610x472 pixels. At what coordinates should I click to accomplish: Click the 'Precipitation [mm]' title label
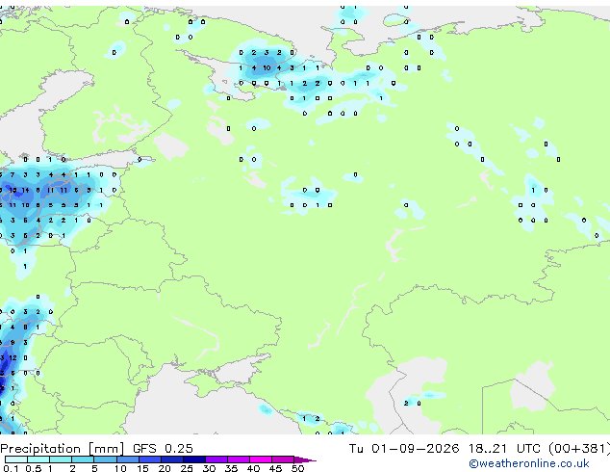click(x=63, y=449)
